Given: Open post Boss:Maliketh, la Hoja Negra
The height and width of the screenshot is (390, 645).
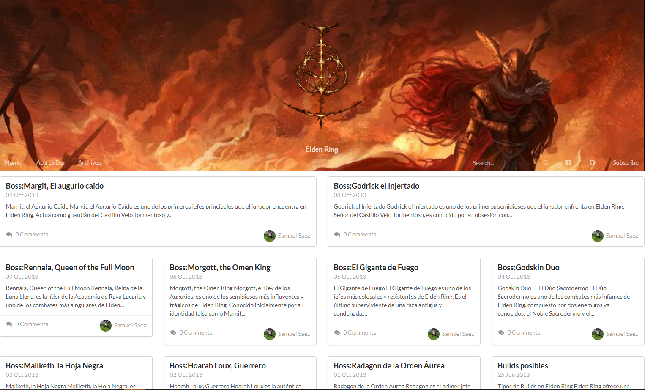Looking at the screenshot, I should (54, 365).
